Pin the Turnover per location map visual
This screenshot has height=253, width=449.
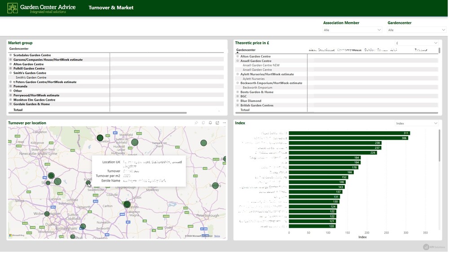coord(197,123)
